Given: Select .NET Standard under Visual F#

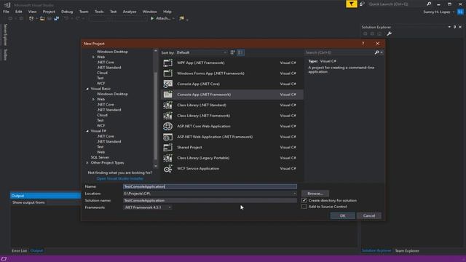Looking at the screenshot, I should 108,141.
